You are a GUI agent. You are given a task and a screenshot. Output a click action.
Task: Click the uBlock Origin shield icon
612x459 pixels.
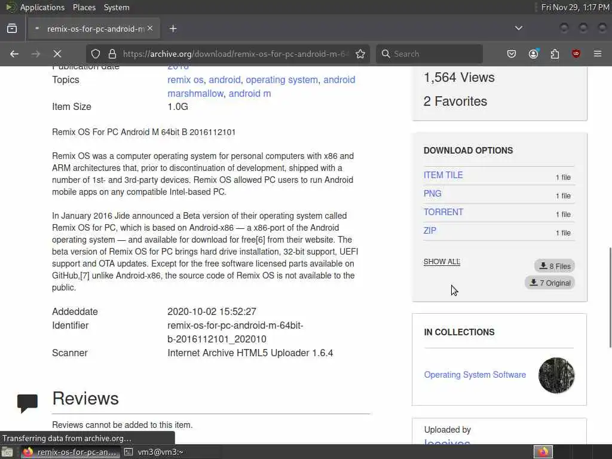(x=576, y=54)
